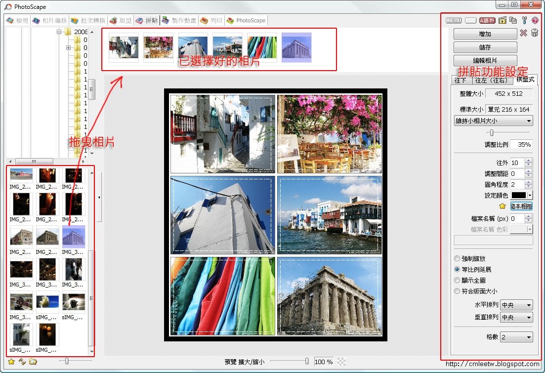Adjust the 調整比例 ratio slider

[x=492, y=132]
